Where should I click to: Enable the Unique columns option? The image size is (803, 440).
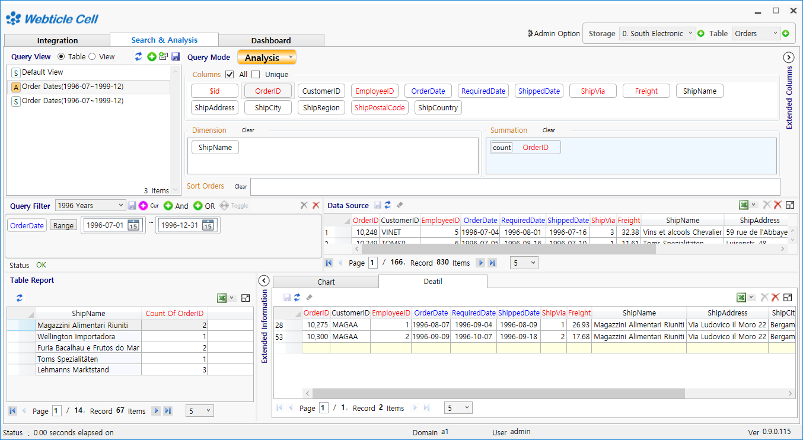[x=256, y=75]
